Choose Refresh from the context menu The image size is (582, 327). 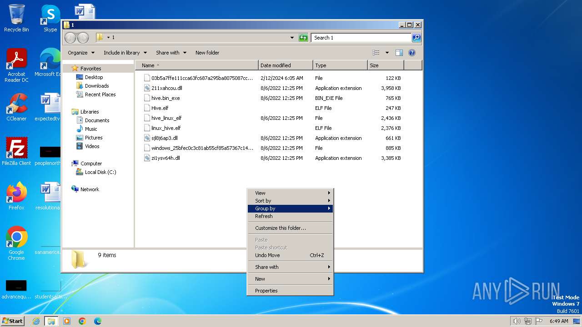coord(290,216)
